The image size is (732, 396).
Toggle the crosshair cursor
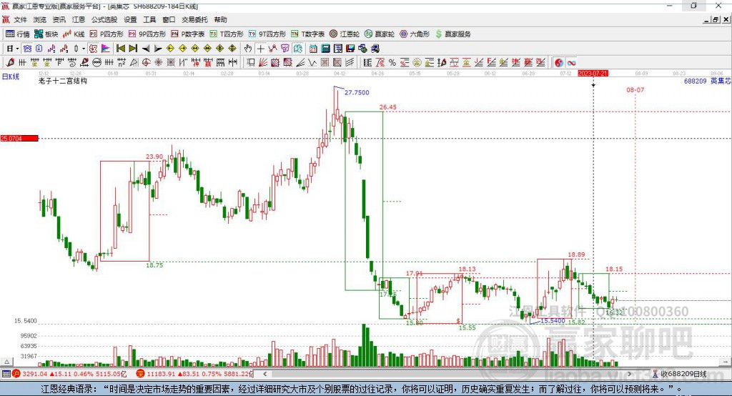pyautogui.click(x=260, y=49)
